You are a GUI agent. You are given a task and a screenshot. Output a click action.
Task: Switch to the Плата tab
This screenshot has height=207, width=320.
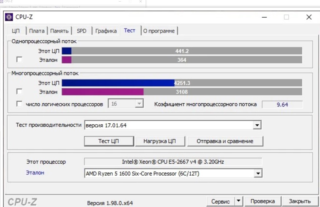(37, 31)
